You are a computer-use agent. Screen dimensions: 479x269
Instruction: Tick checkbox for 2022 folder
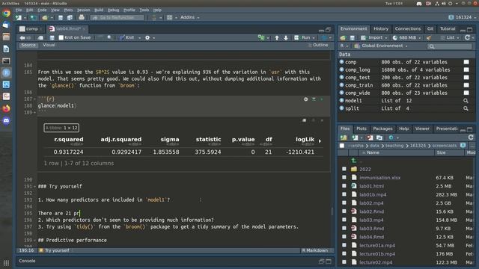344,169
